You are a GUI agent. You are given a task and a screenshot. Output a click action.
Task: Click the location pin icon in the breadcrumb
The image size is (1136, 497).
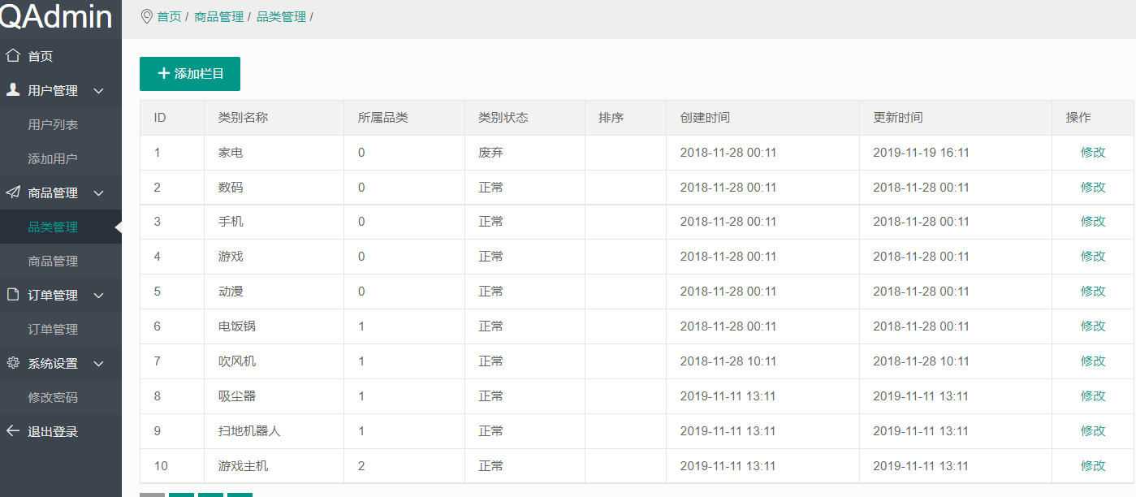tap(146, 15)
